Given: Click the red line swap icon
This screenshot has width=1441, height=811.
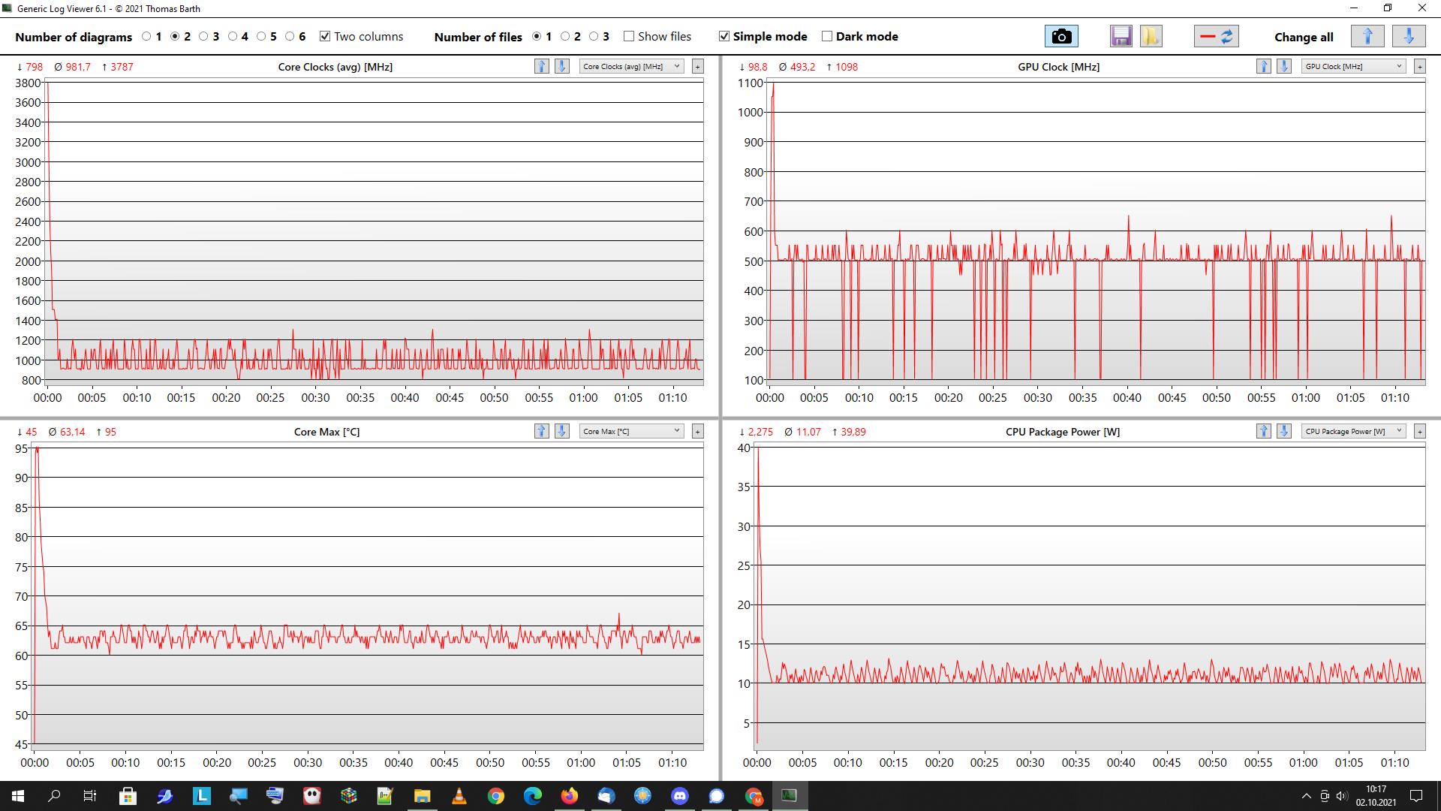Looking at the screenshot, I should point(1216,36).
